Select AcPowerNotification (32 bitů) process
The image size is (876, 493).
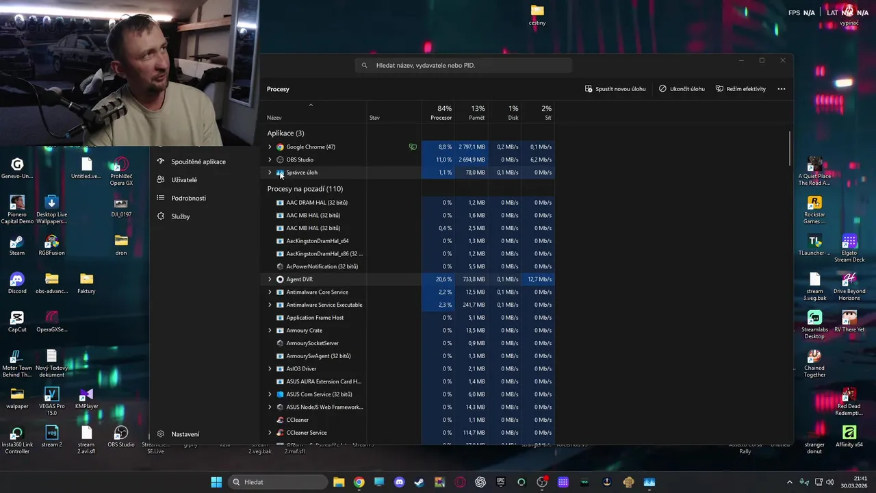[409, 266]
